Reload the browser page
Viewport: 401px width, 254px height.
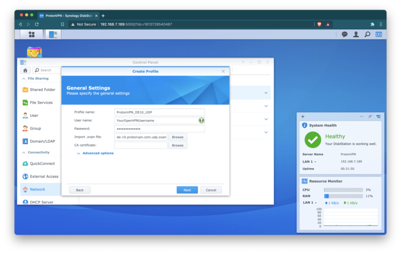[x=36, y=24]
